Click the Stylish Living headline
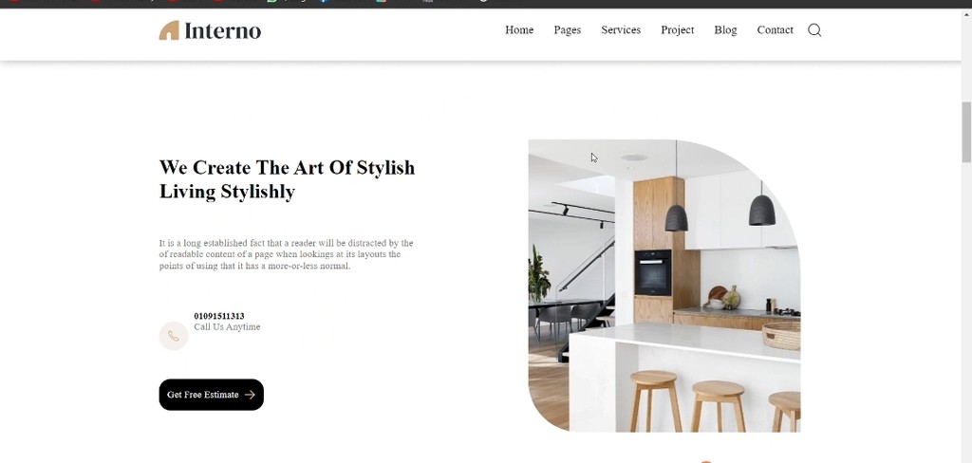Viewport: 972px width, 463px height. click(x=287, y=179)
